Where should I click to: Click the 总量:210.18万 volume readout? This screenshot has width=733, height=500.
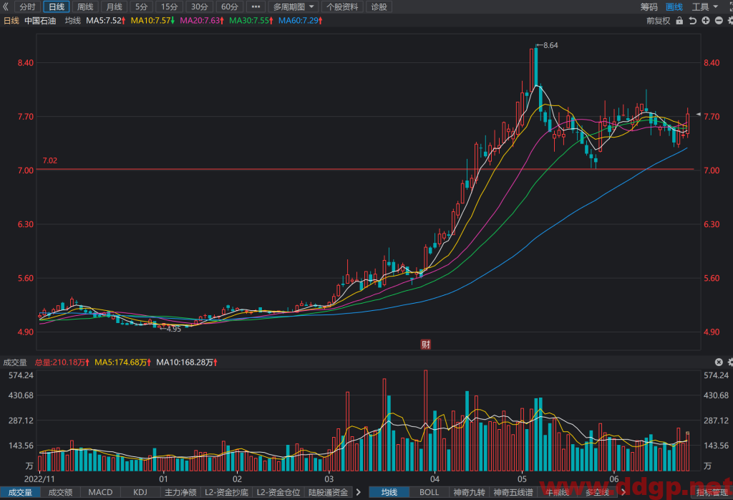tap(62, 362)
